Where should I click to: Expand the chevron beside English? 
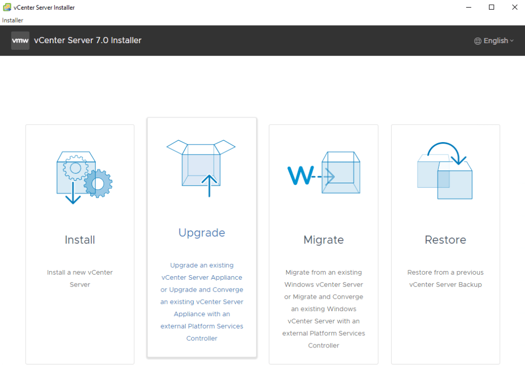(x=512, y=41)
